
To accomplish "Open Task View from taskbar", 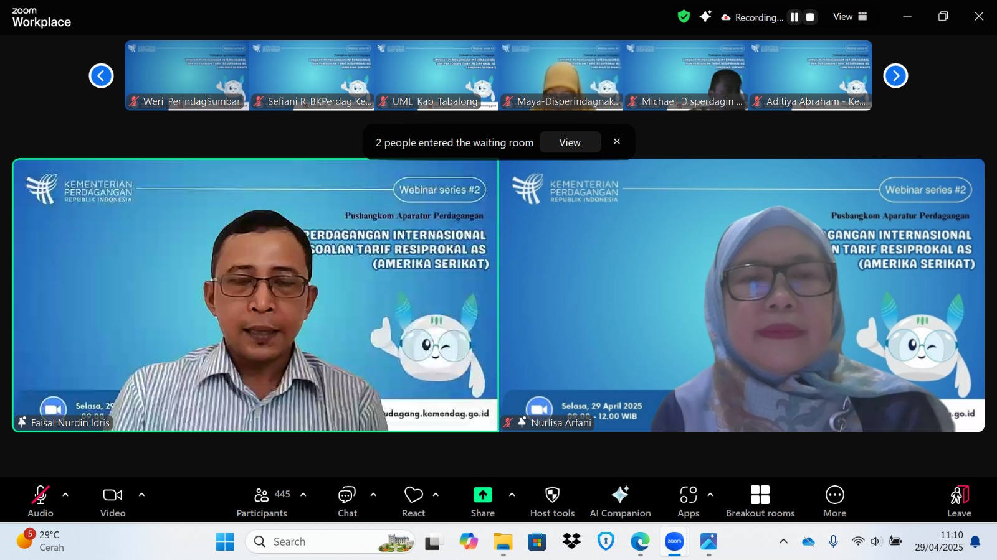I will 432,543.
